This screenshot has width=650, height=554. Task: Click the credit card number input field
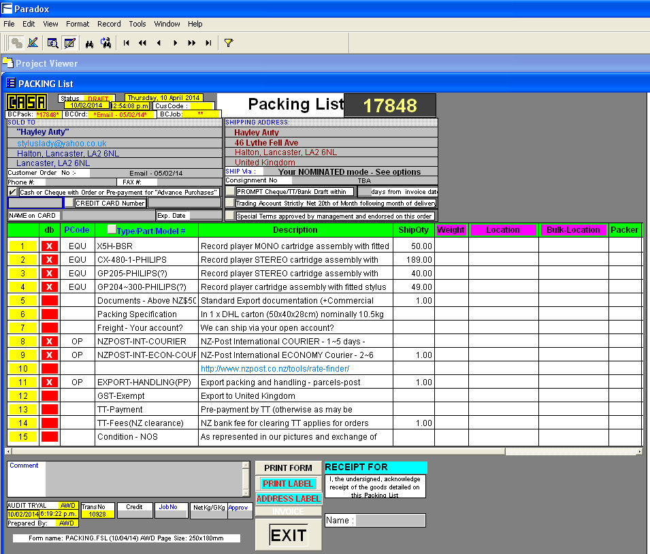tap(184, 203)
